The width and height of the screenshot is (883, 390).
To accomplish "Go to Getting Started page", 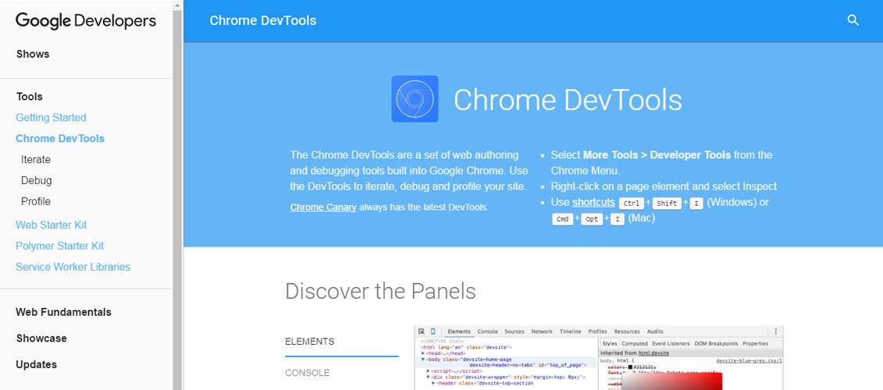I will 51,118.
